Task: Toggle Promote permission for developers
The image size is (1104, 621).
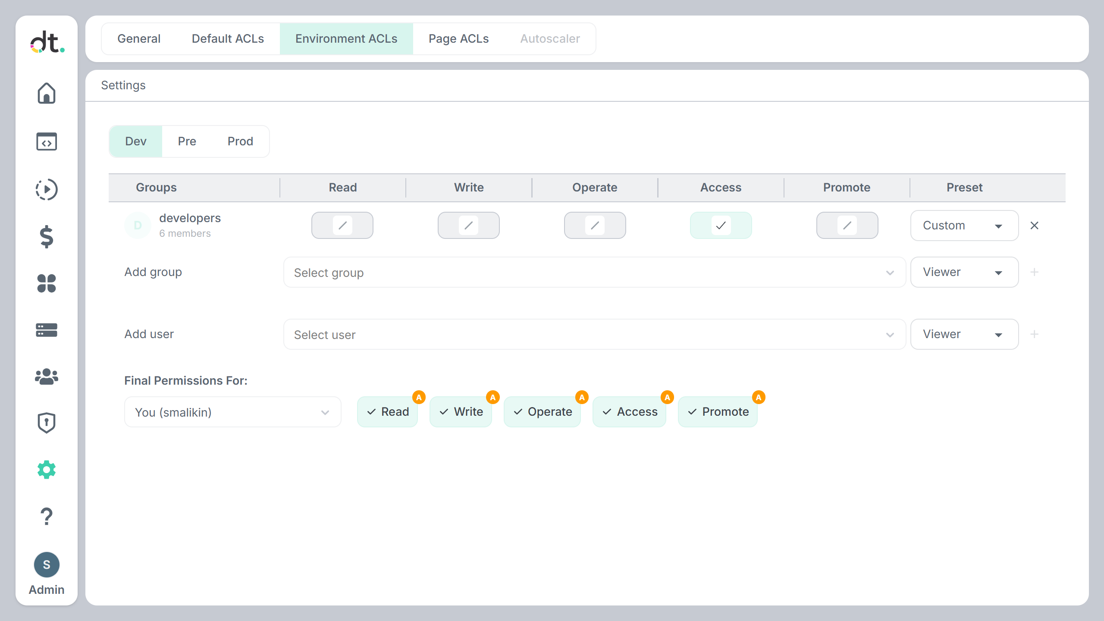Action: 847,225
